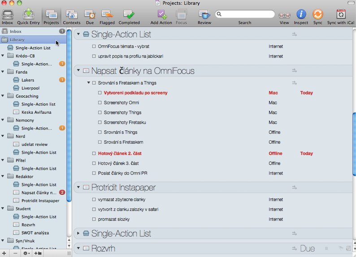The image size is (356, 257).
Task: Collapse Protridit Instapaper section
Action: click(x=78, y=187)
